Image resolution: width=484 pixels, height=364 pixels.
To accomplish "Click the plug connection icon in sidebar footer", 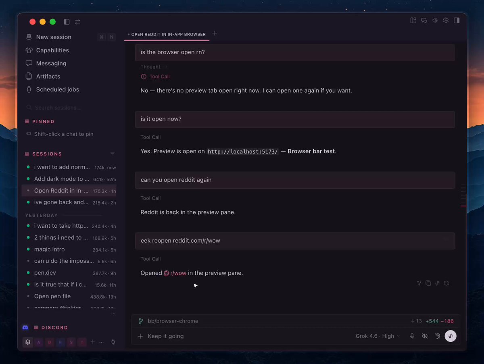I will tap(113, 342).
